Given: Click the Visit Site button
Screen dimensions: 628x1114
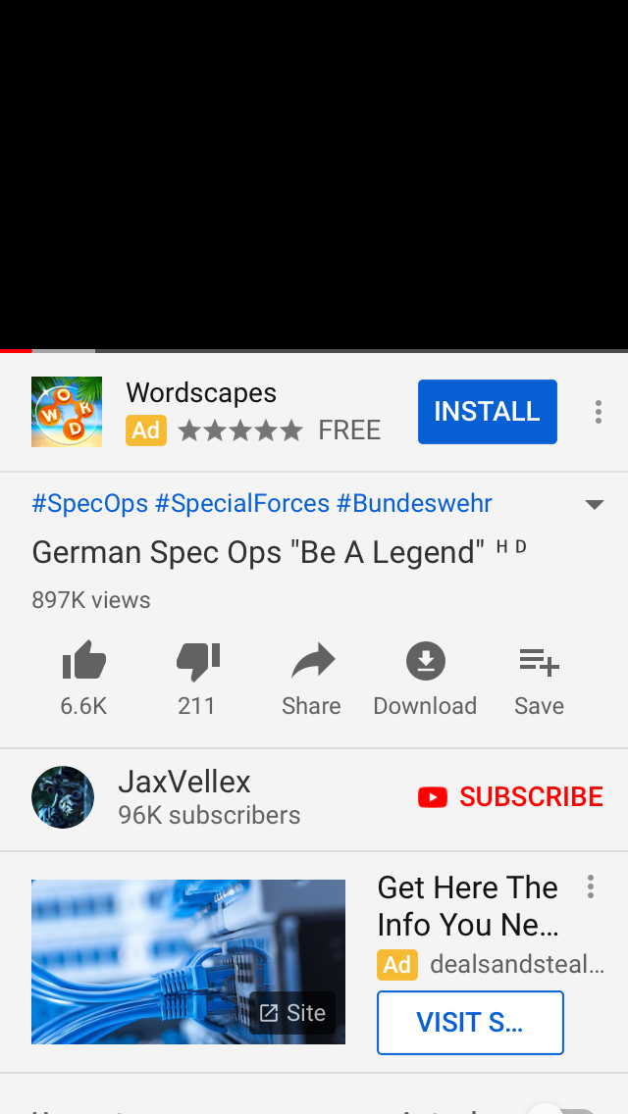Looking at the screenshot, I should point(470,1023).
